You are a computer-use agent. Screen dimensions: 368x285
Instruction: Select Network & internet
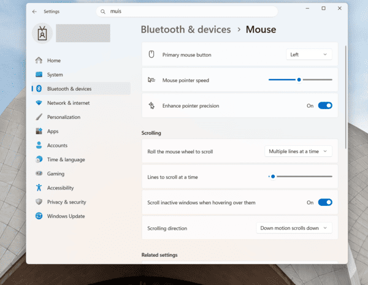point(81,103)
